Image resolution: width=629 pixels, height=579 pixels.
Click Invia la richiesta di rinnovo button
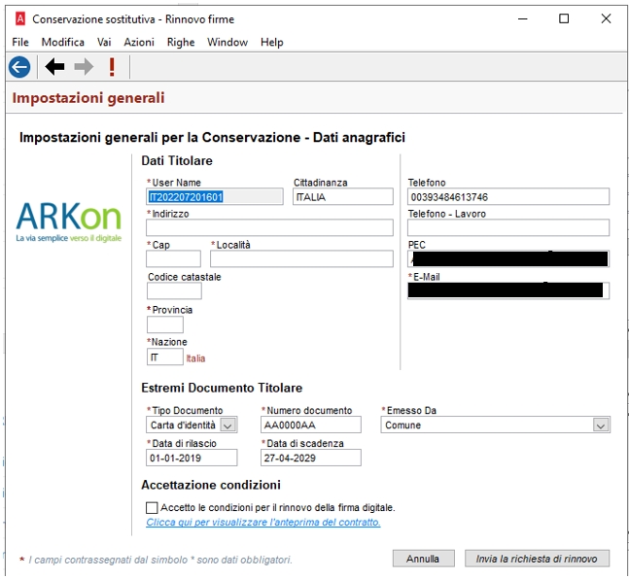coord(537,559)
